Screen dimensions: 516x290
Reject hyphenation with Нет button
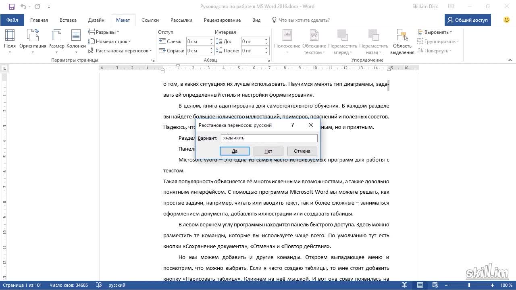[x=268, y=151]
